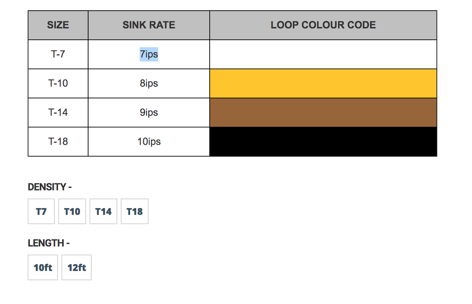Click the 9ips sink rate cell
This screenshot has height=304, width=472.
click(x=149, y=112)
